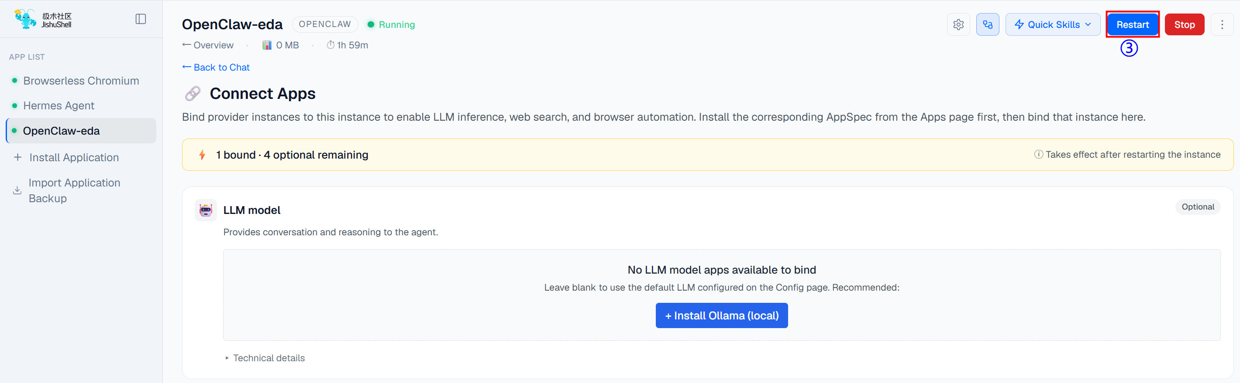Click the 'No LLM model apps available to bind' message
1240x383 pixels.
point(721,270)
